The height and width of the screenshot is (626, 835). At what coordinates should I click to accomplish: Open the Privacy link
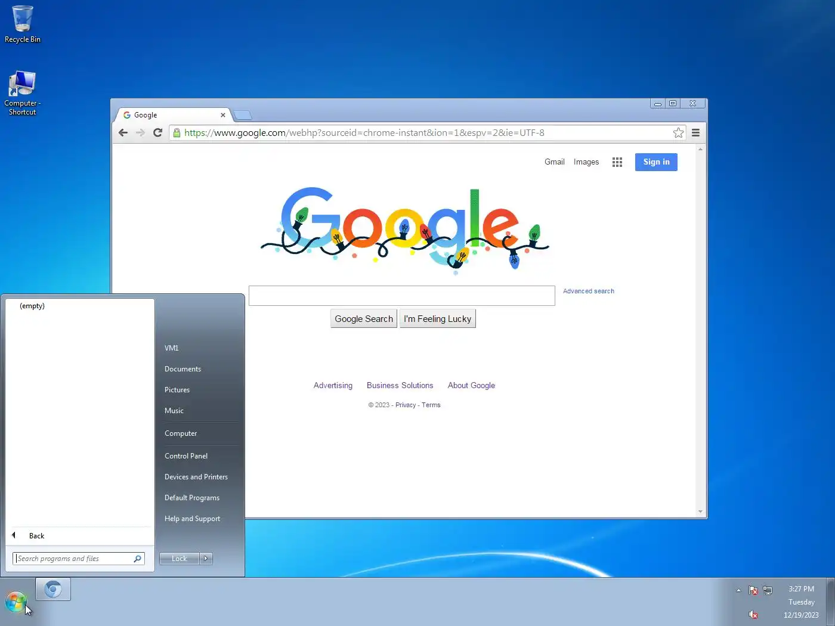[406, 405]
